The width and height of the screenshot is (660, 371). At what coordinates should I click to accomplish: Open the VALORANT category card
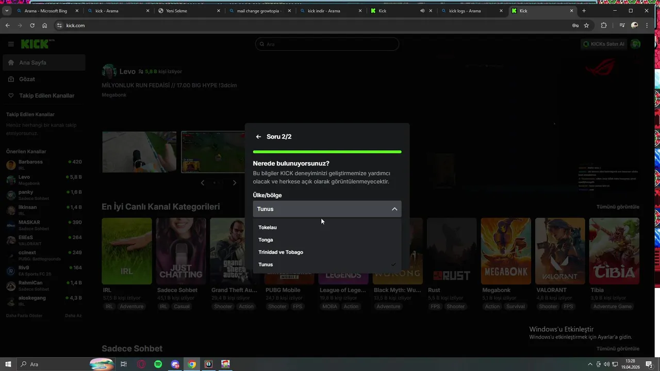pos(560,251)
